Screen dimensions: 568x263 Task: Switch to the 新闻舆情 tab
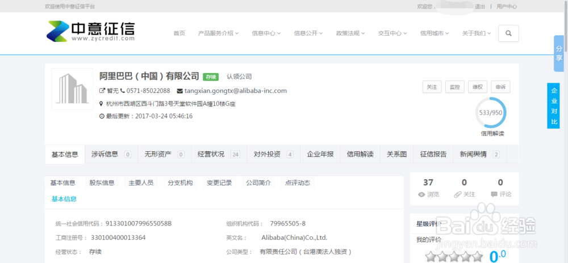click(x=479, y=155)
